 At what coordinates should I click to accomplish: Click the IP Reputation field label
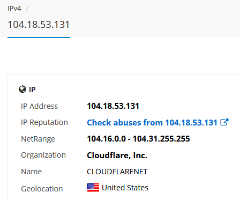(x=44, y=123)
